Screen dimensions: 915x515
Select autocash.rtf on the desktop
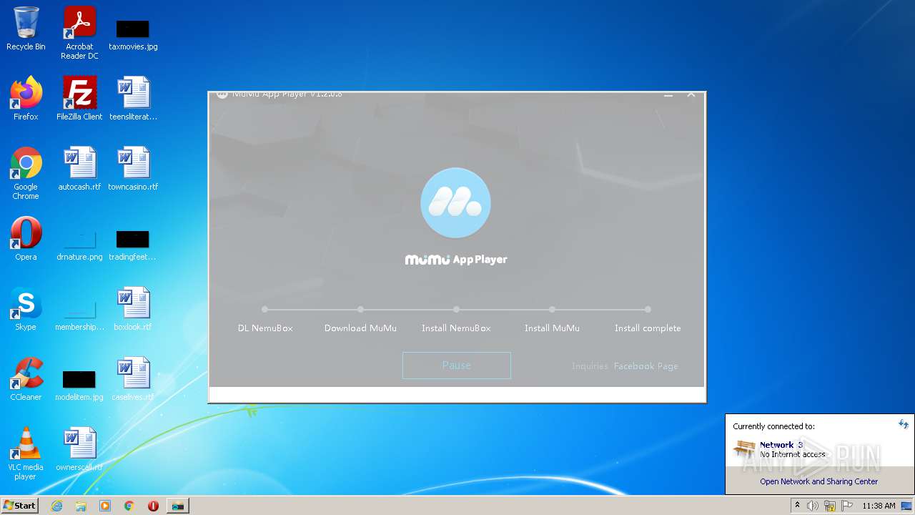[79, 169]
